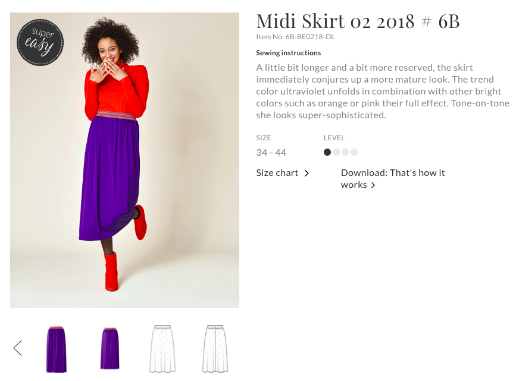Click the size range '34 - 44'
This screenshot has height=381, width=516.
271,153
